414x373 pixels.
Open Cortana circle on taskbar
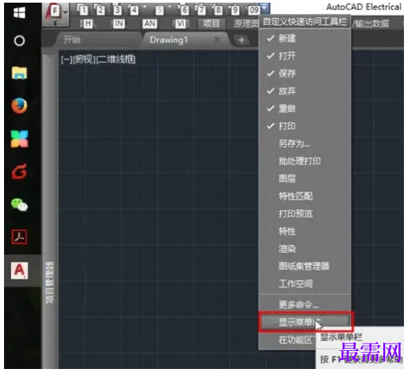pos(19,41)
